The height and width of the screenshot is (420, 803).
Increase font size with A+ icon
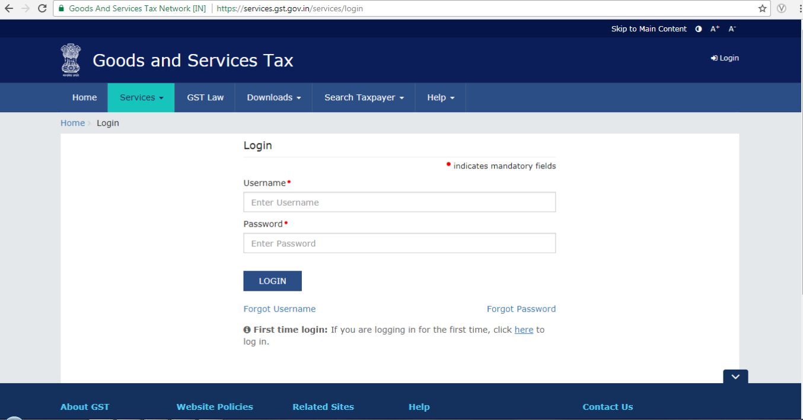(715, 28)
